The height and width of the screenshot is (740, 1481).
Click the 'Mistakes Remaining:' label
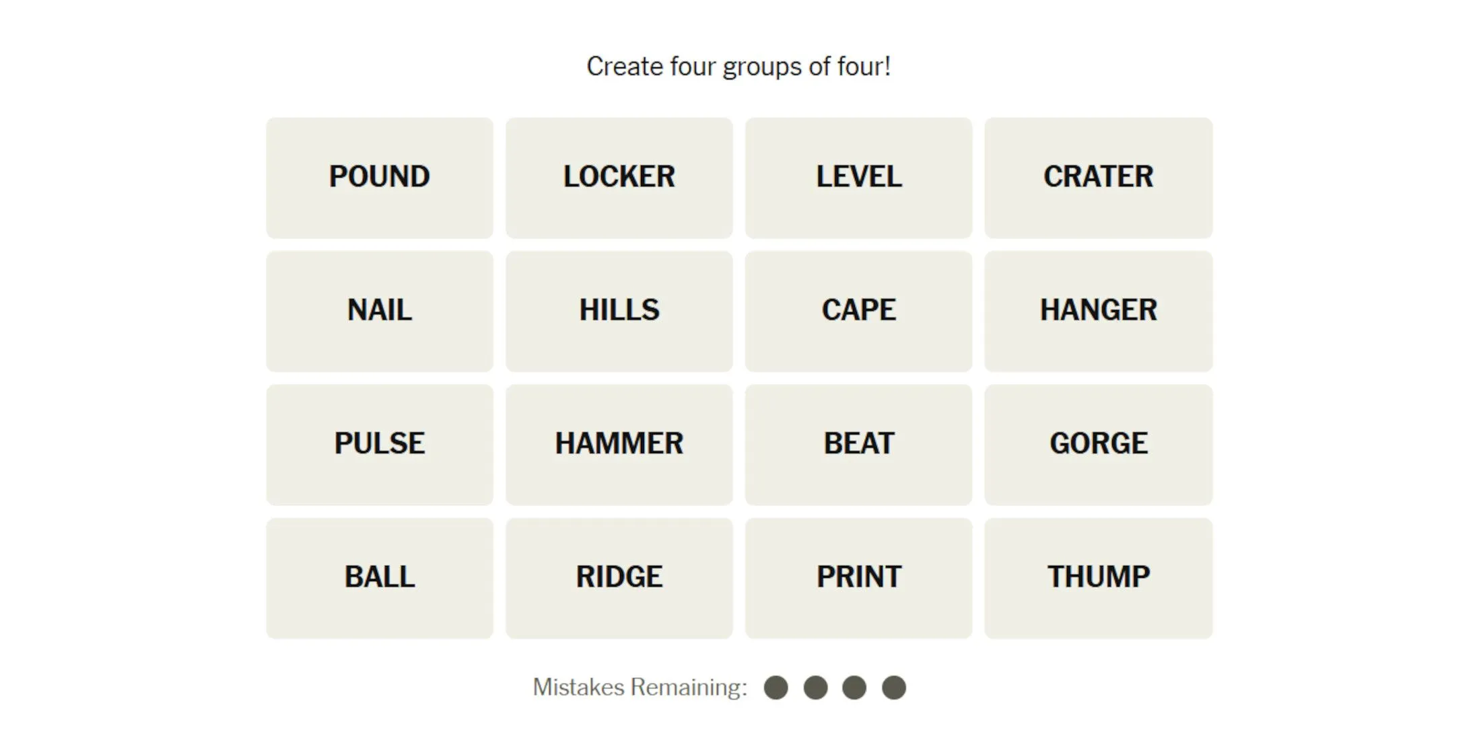pyautogui.click(x=640, y=688)
